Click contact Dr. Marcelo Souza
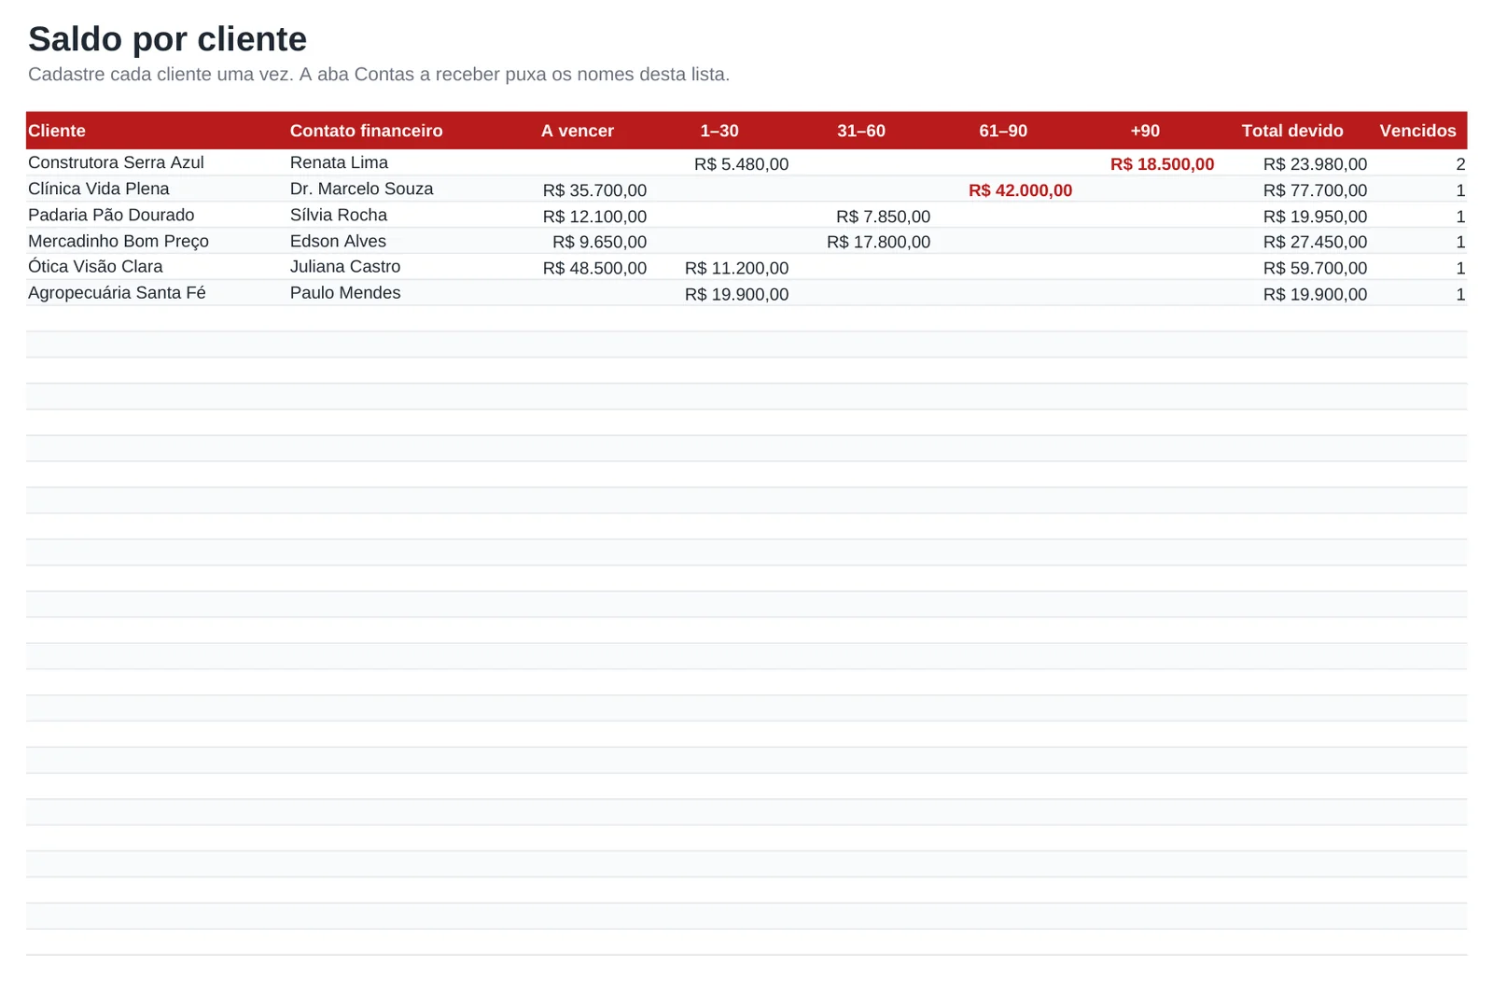Image resolution: width=1493 pixels, height=981 pixels. pyautogui.click(x=361, y=189)
